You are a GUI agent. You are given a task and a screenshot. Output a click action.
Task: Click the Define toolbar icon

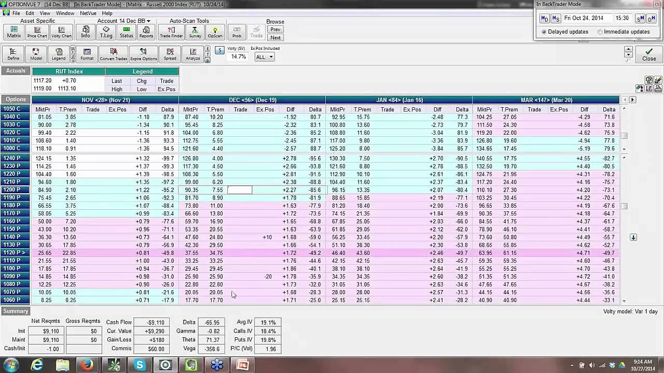pyautogui.click(x=13, y=54)
